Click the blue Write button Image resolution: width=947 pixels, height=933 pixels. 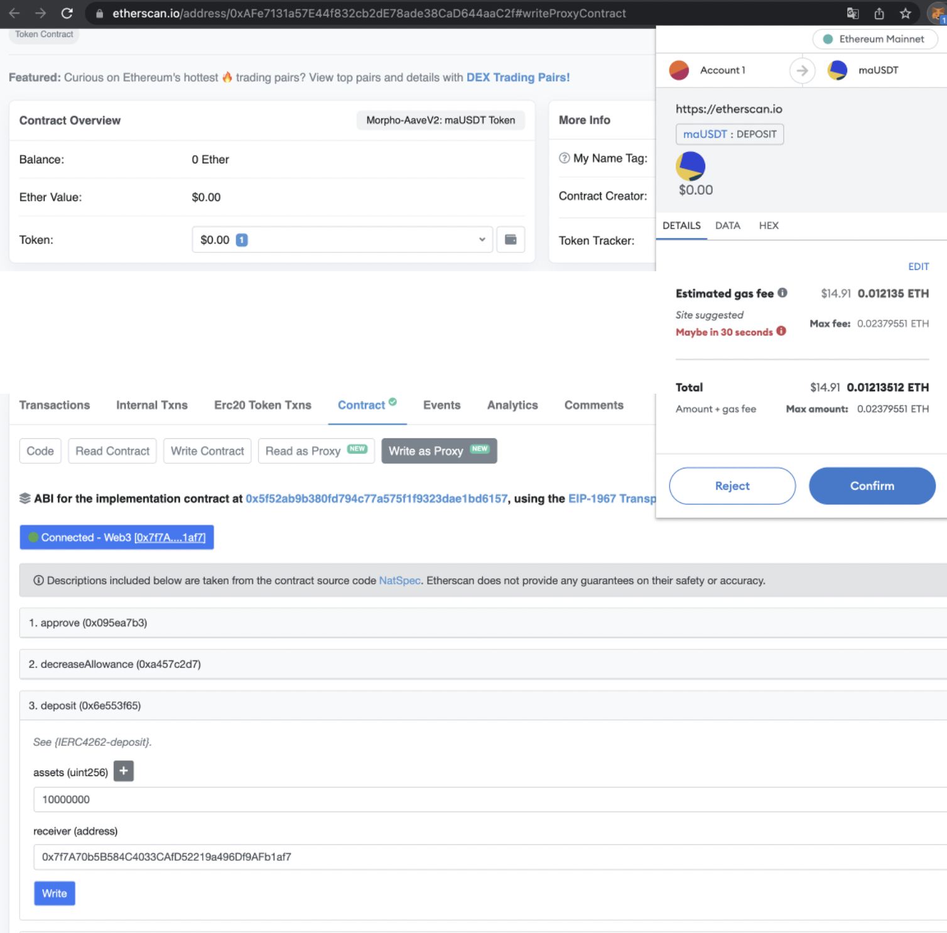pos(54,893)
